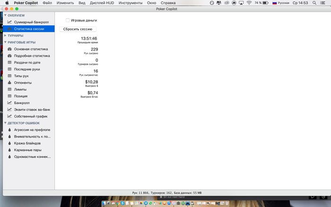Click the hands per hour value 16

[x=96, y=71]
